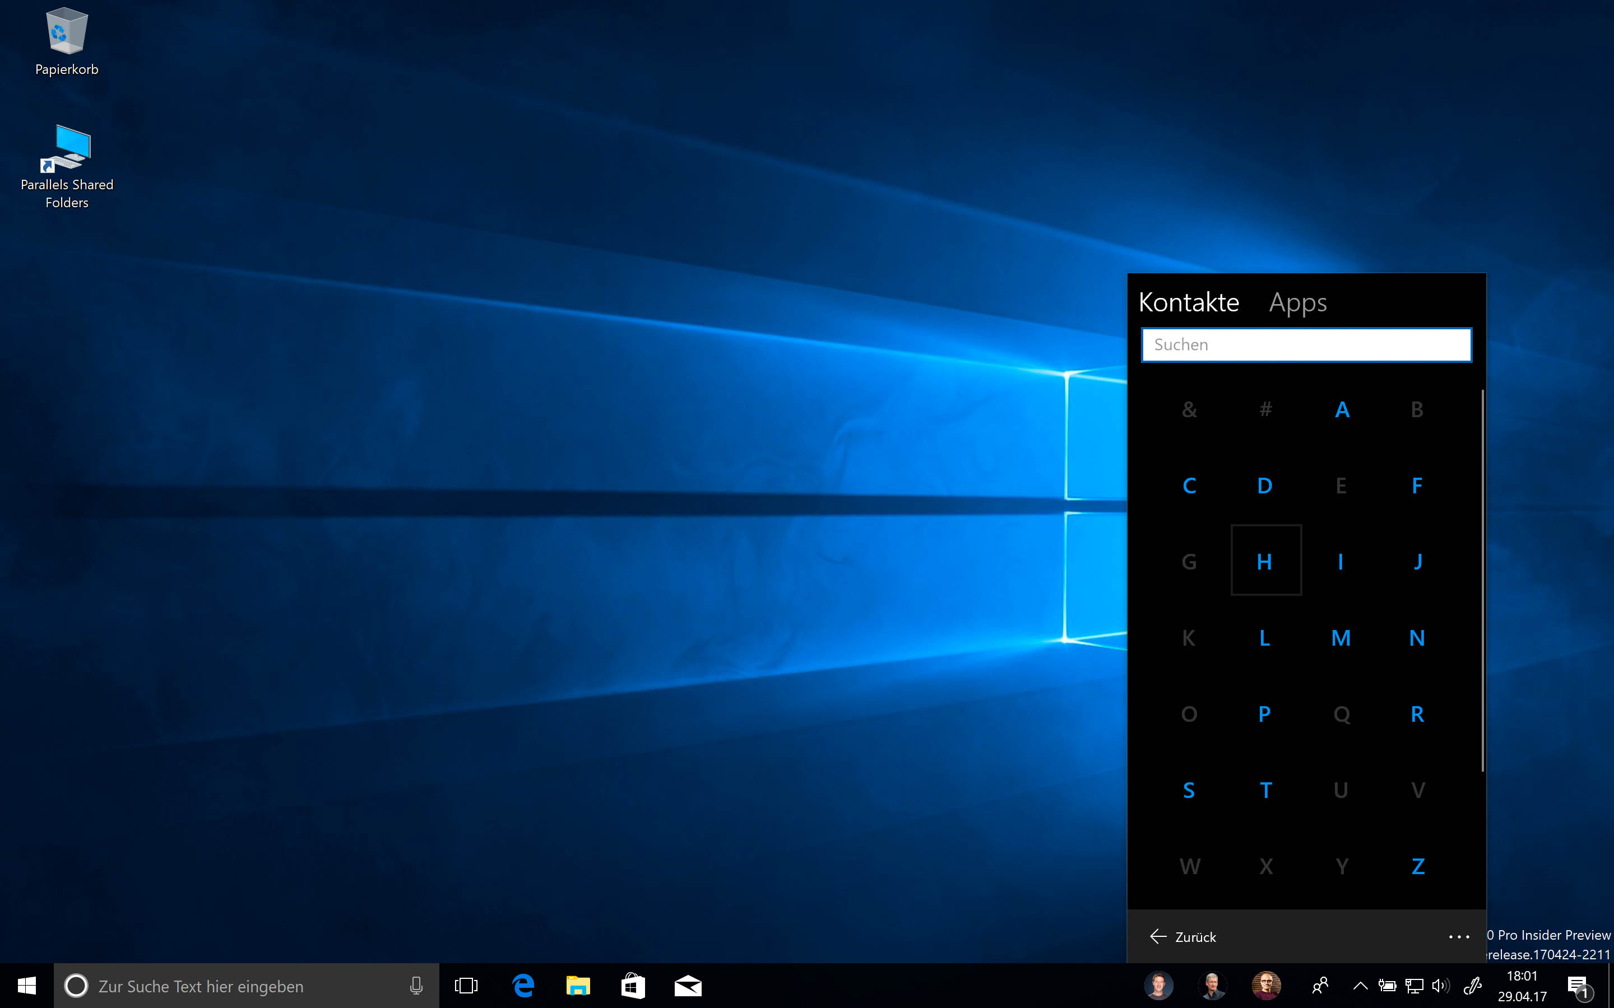Select the Papierkorb desktop icon
The image size is (1614, 1008).
pos(67,41)
